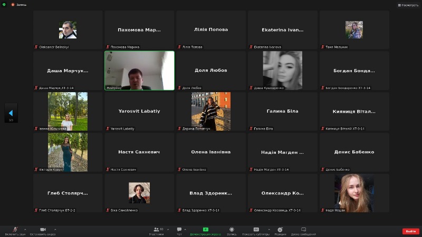
Task: Click the Record icon in the toolbar
Action: click(232, 230)
